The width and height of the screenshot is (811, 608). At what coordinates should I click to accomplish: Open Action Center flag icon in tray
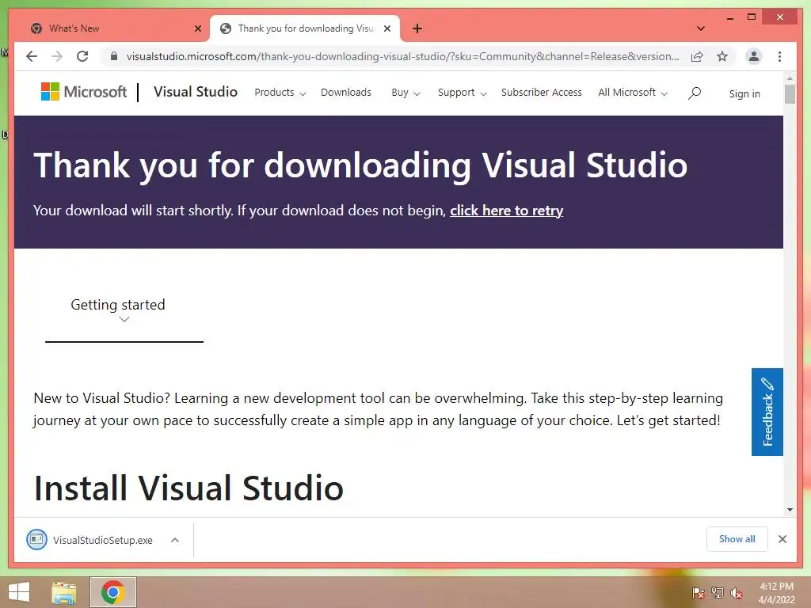tap(699, 593)
